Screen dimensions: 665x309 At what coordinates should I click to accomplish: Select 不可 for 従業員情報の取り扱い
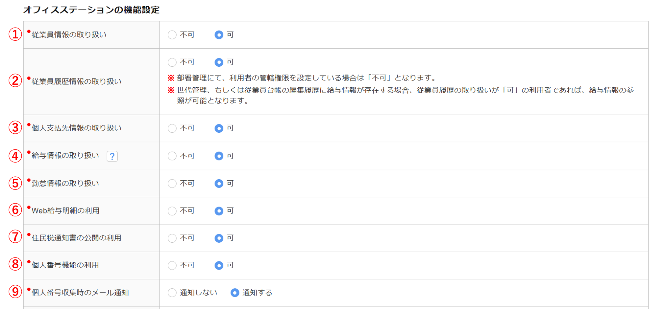point(172,35)
